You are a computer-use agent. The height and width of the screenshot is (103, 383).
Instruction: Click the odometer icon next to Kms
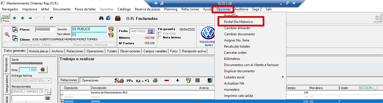43,70
